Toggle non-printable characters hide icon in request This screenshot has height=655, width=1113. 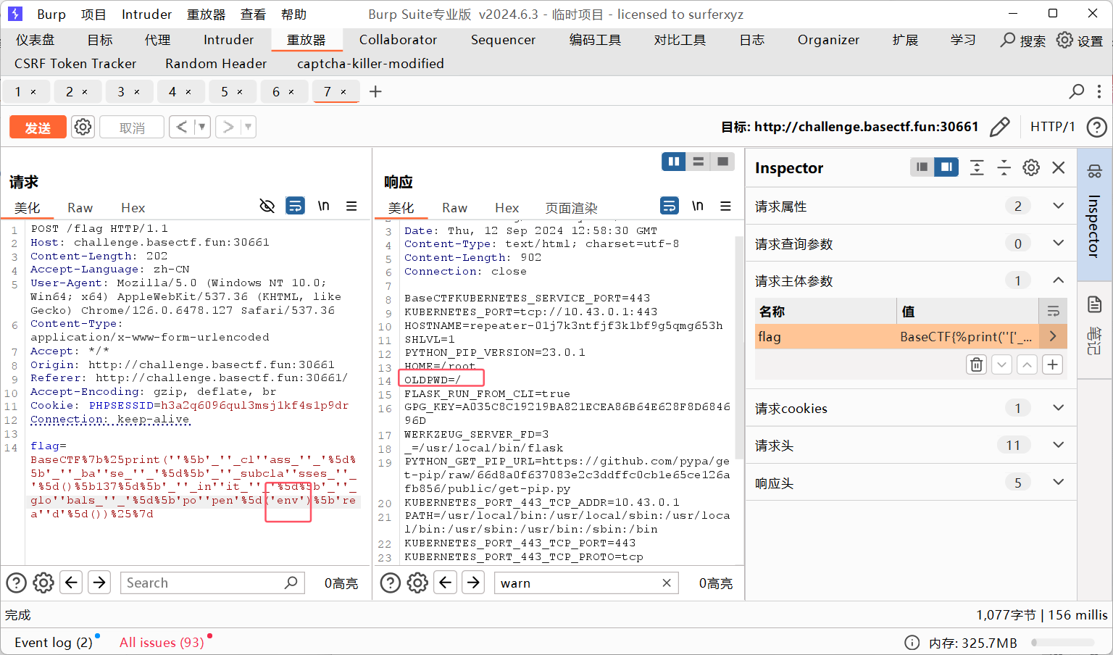point(267,206)
